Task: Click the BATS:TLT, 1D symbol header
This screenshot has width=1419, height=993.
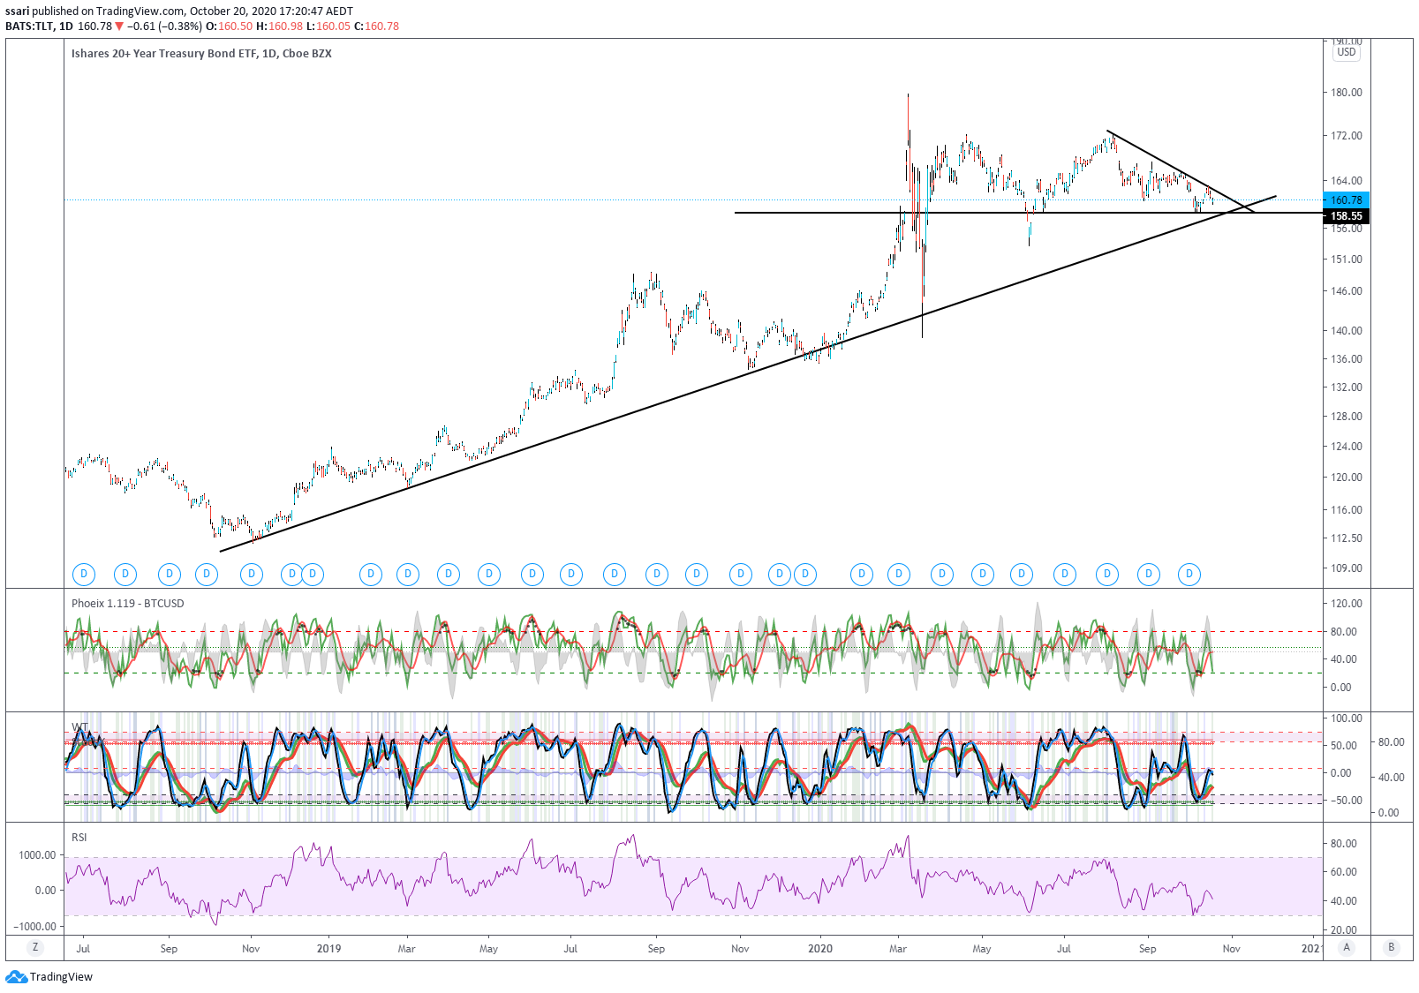Action: [x=39, y=26]
